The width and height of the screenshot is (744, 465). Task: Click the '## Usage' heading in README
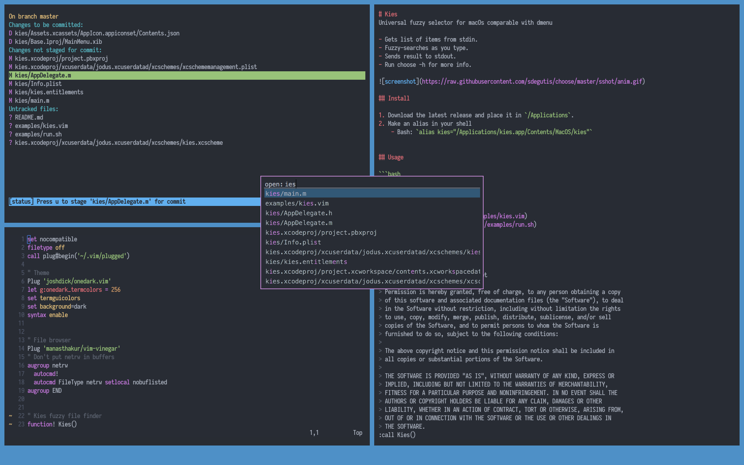click(x=391, y=157)
